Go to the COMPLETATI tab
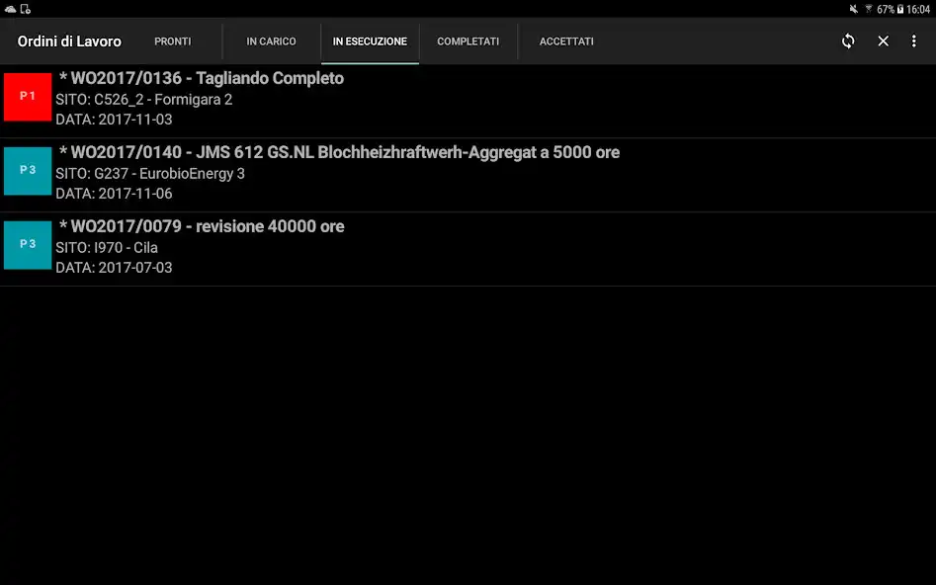The width and height of the screenshot is (936, 585). 468,42
